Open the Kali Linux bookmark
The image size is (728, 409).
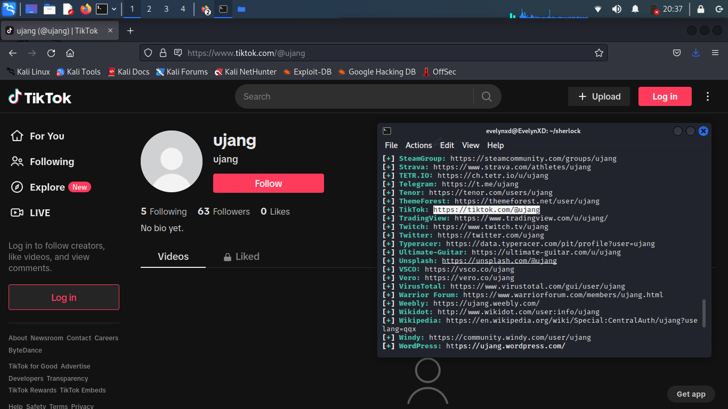(x=28, y=72)
